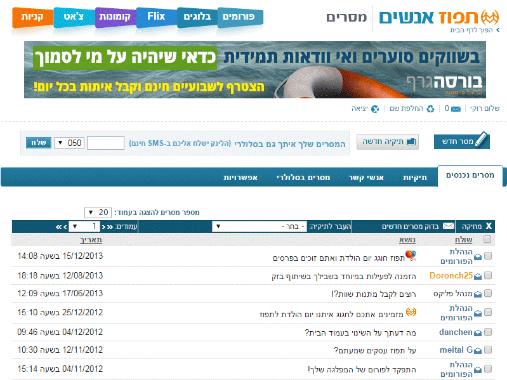Image resolution: width=507 pixels, height=380 pixels.
Task: Open the העבר לתיקיה folder dropdown
Action: point(260,226)
